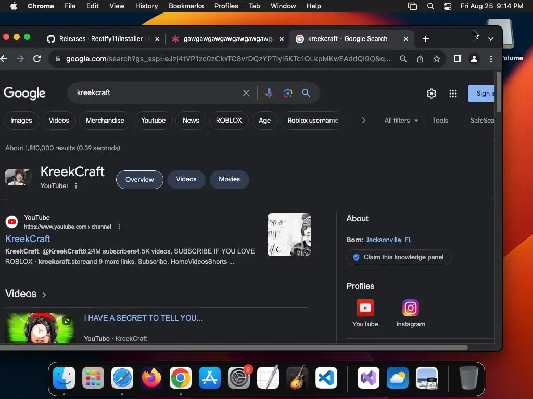
Task: Open the Google apps grid
Action: (x=453, y=94)
